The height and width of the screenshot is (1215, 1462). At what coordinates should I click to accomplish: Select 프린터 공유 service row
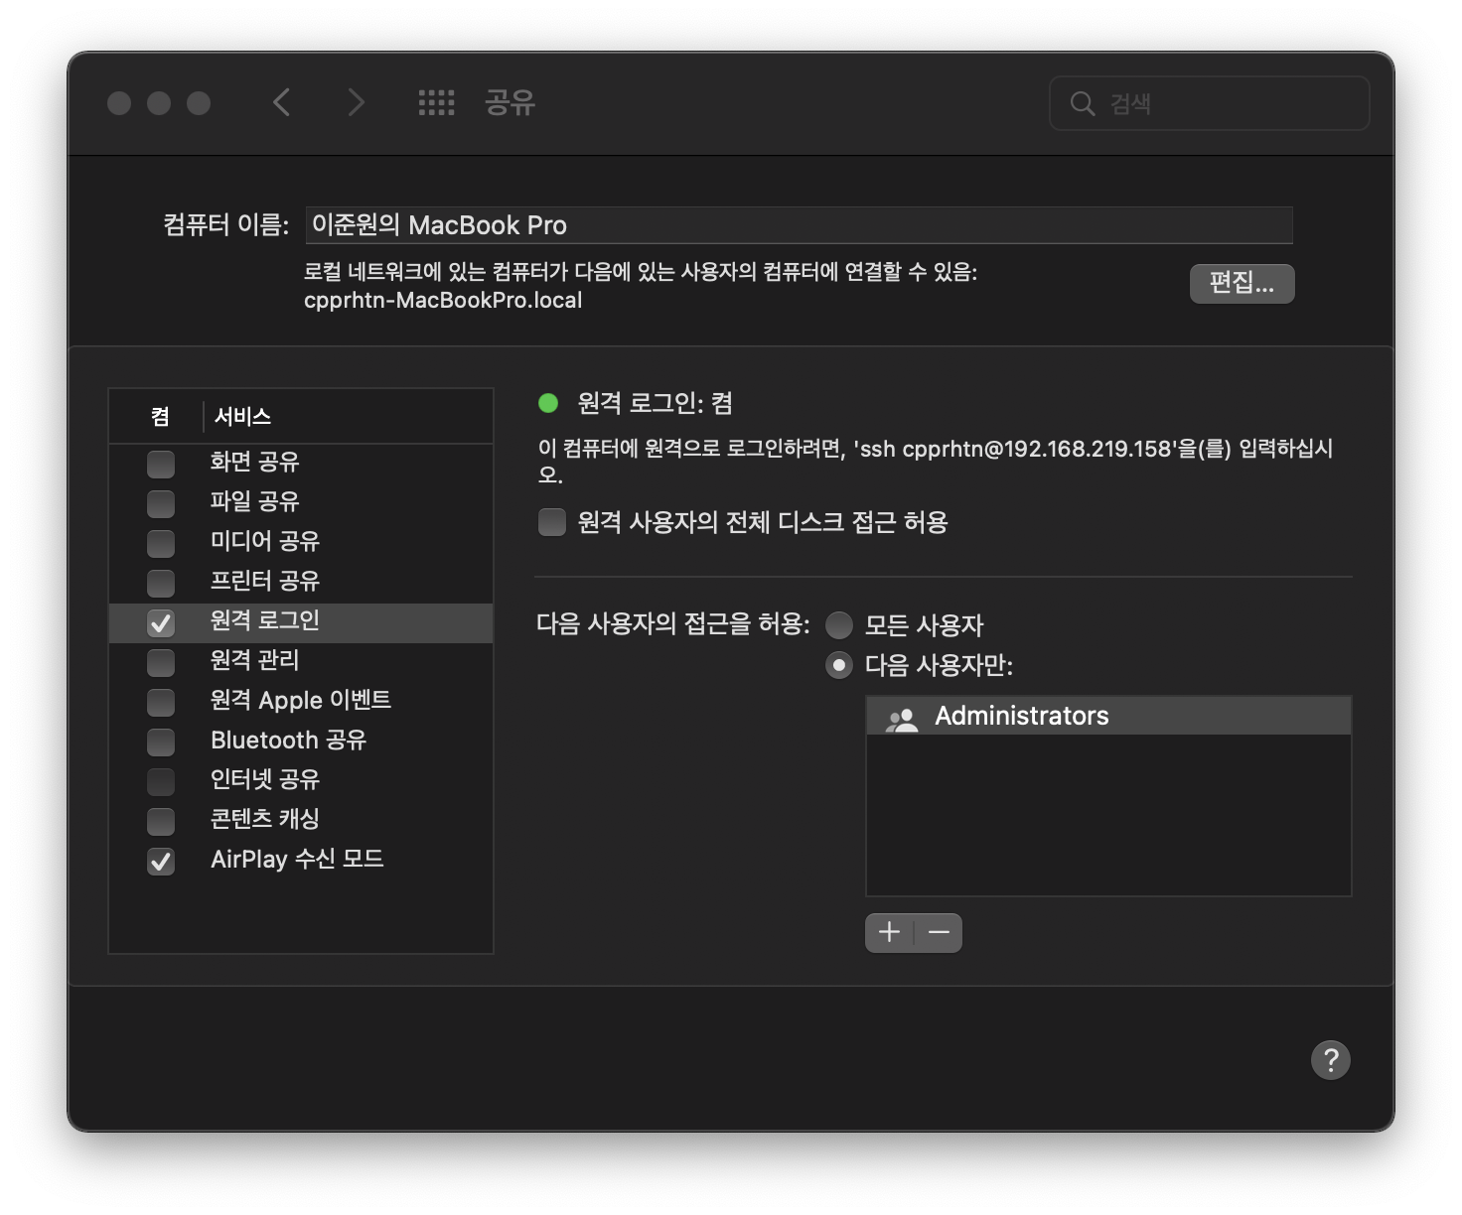pos(301,582)
